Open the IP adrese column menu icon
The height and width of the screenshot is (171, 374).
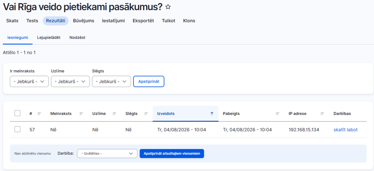pos(322,114)
